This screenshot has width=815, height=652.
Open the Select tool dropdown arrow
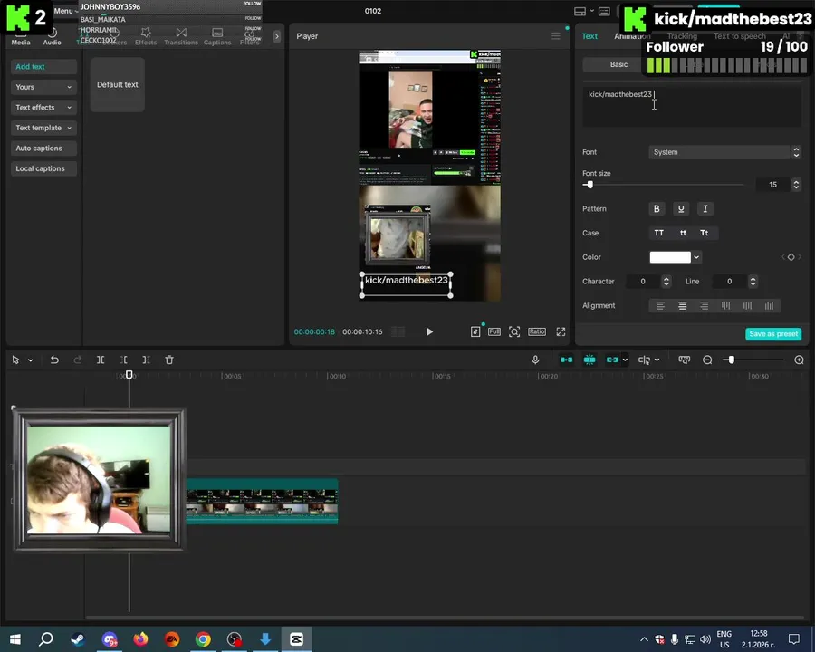pyautogui.click(x=30, y=360)
